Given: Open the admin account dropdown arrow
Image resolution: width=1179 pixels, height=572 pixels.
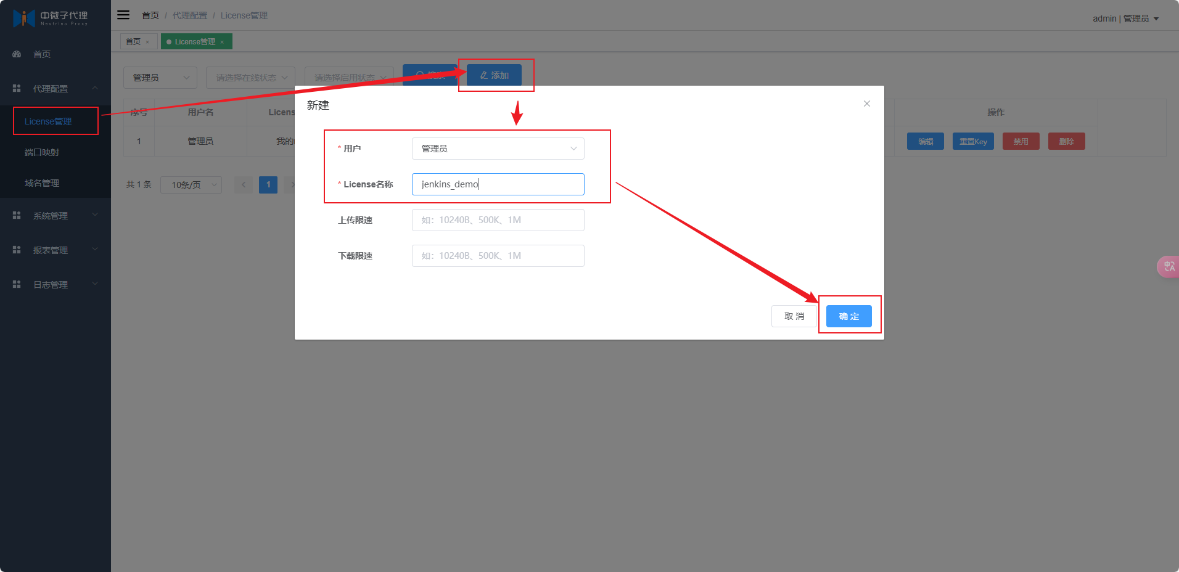Looking at the screenshot, I should pos(1156,18).
